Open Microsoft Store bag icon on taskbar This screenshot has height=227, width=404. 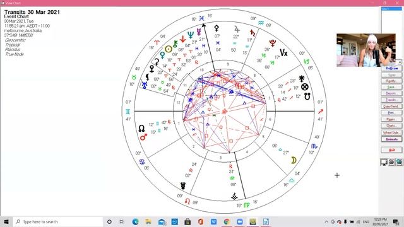tap(187, 221)
